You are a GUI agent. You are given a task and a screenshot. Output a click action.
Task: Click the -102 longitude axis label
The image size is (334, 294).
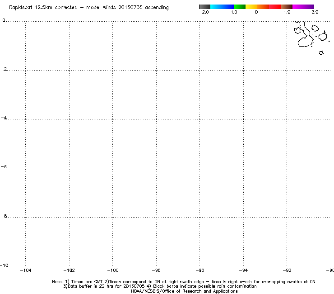[69, 270]
